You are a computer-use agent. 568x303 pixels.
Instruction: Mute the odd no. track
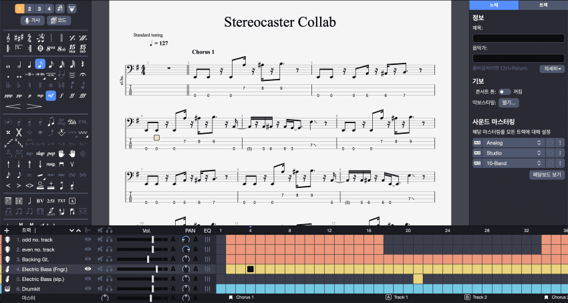[100, 239]
